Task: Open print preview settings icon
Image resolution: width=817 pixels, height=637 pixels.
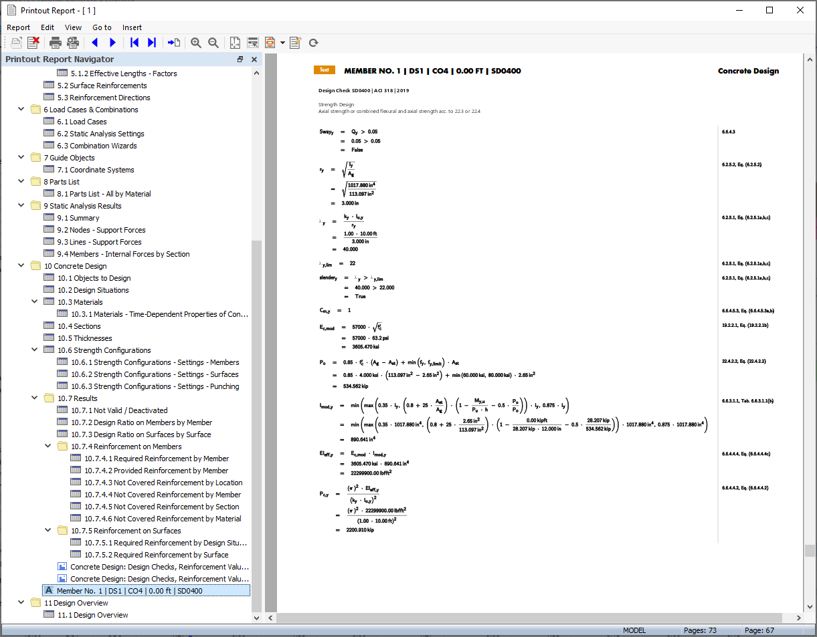Action: pos(74,42)
